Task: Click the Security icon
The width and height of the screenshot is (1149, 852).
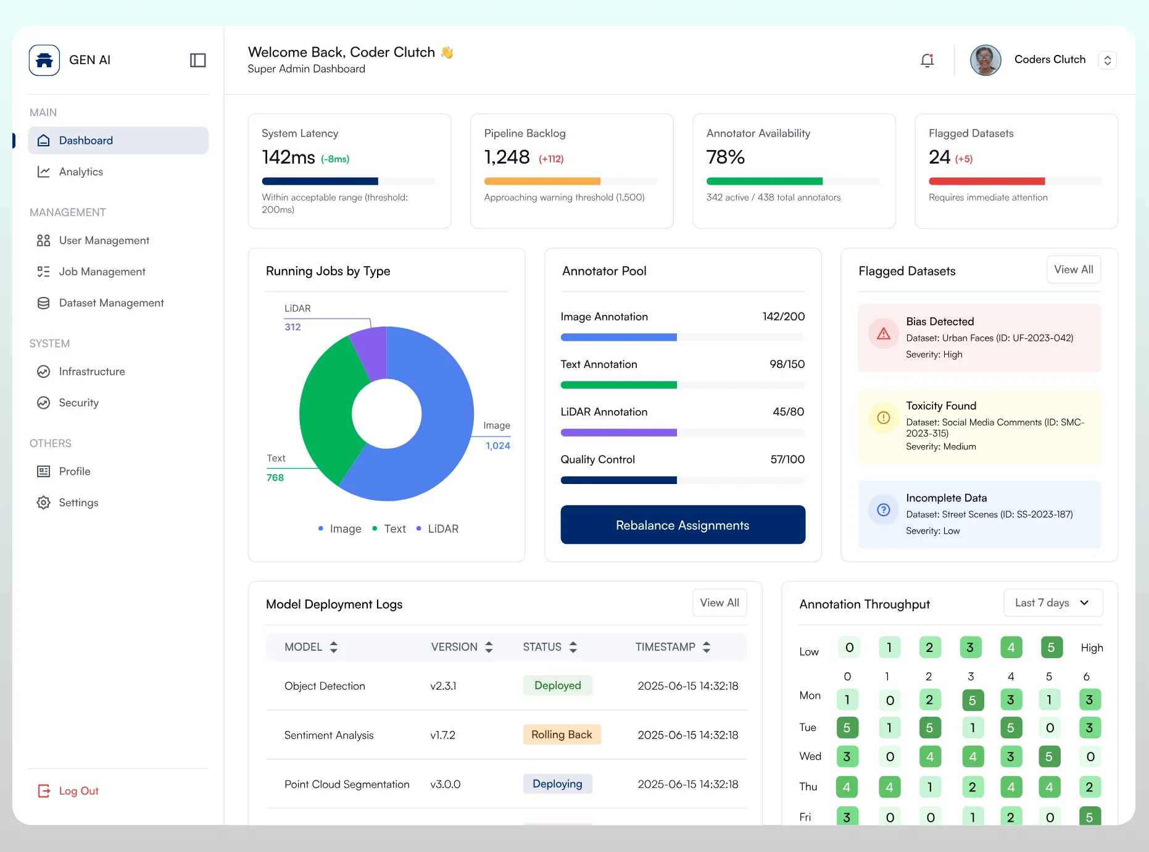Action: pos(43,403)
